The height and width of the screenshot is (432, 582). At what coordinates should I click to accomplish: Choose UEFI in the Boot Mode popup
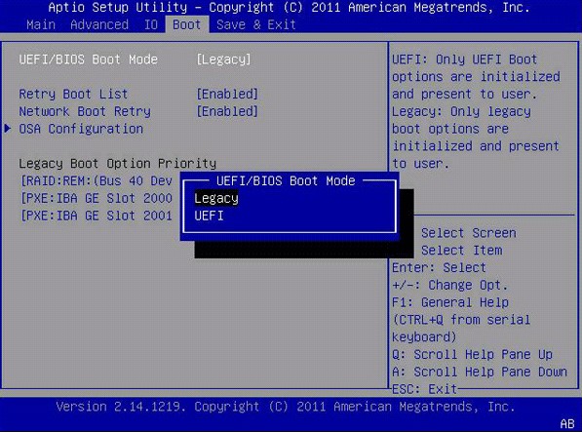(x=209, y=216)
